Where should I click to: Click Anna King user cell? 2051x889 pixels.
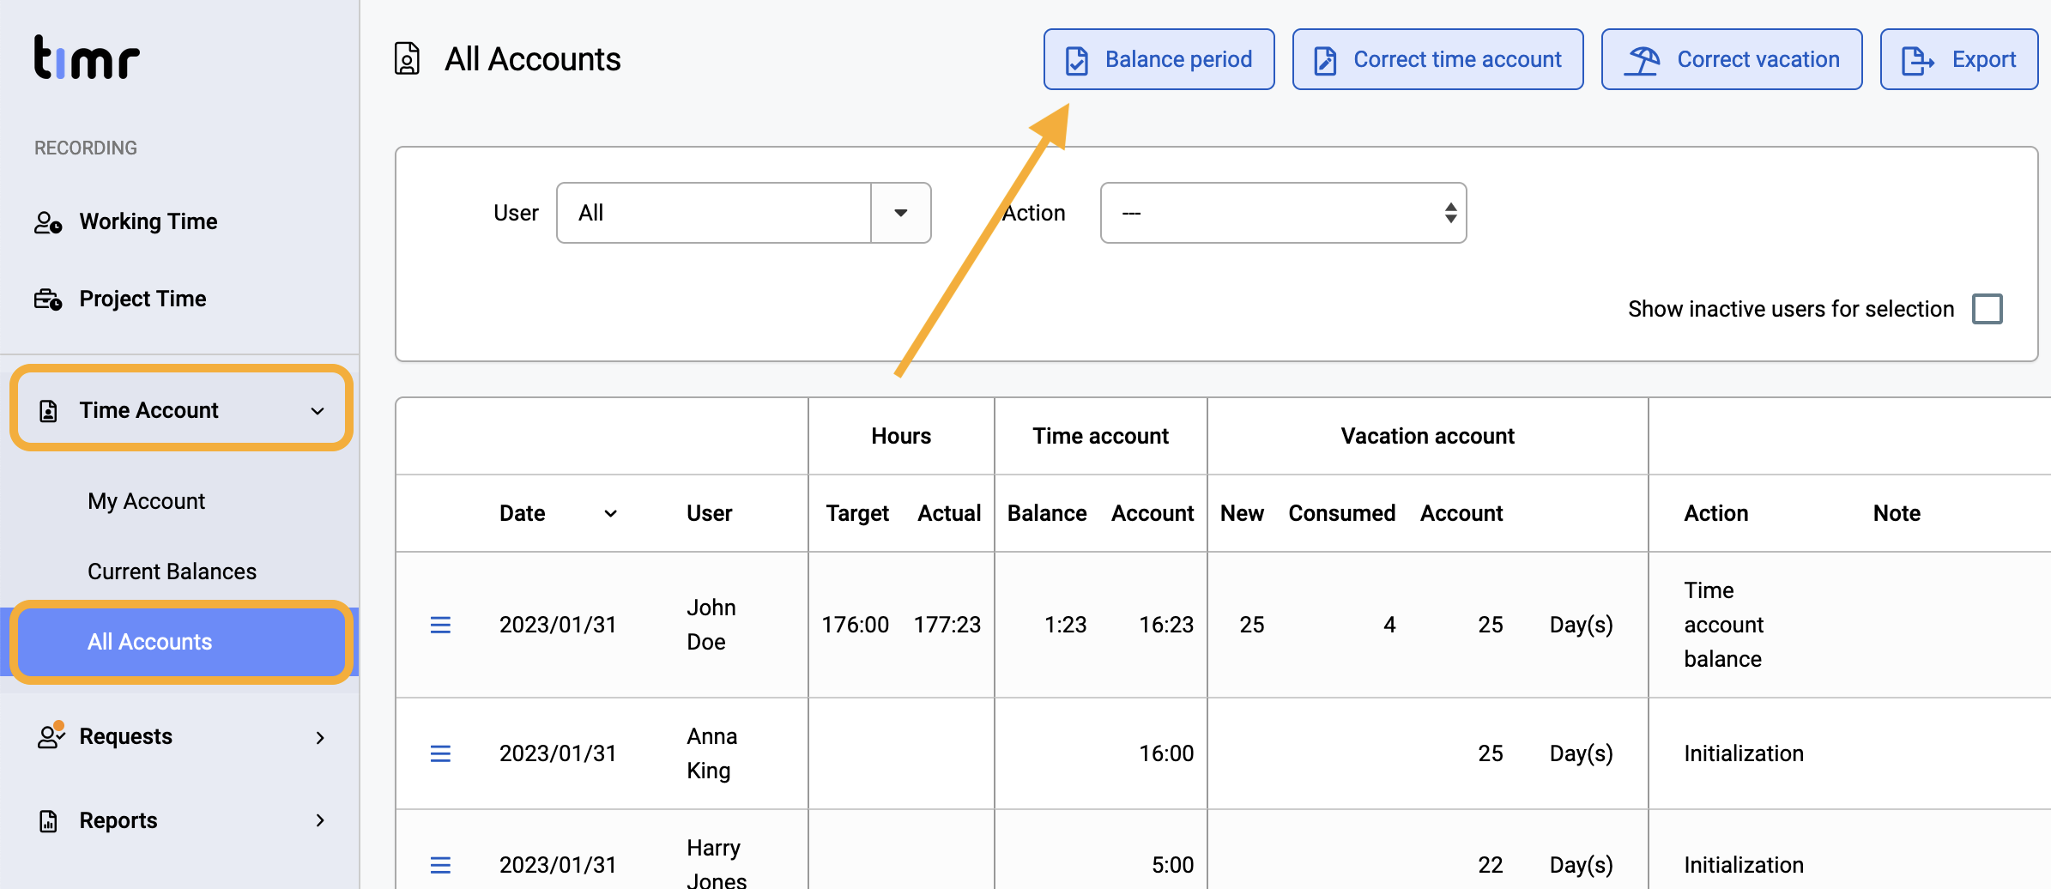tap(711, 753)
